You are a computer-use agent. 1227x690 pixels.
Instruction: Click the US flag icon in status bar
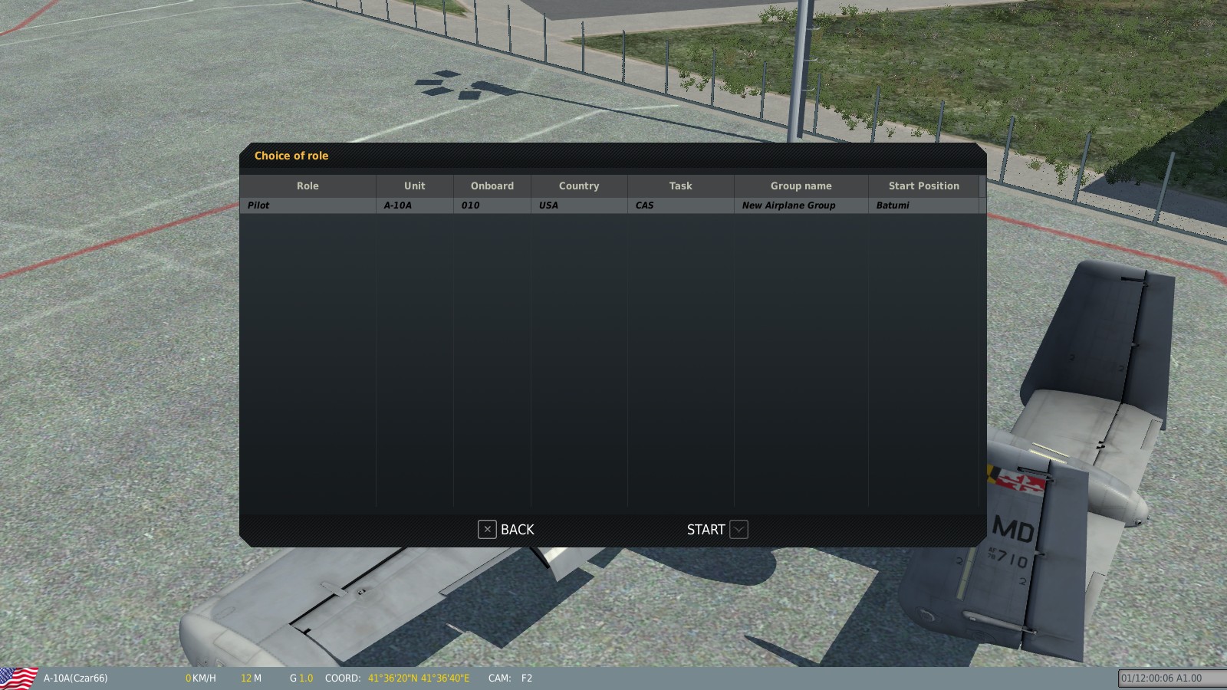click(x=18, y=678)
